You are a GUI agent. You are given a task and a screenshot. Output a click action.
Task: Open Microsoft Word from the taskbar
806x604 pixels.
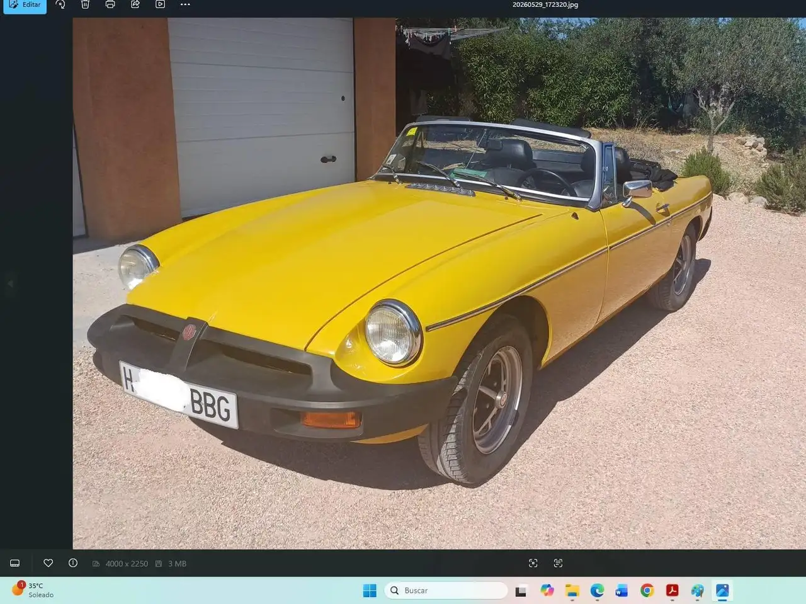coord(622,590)
